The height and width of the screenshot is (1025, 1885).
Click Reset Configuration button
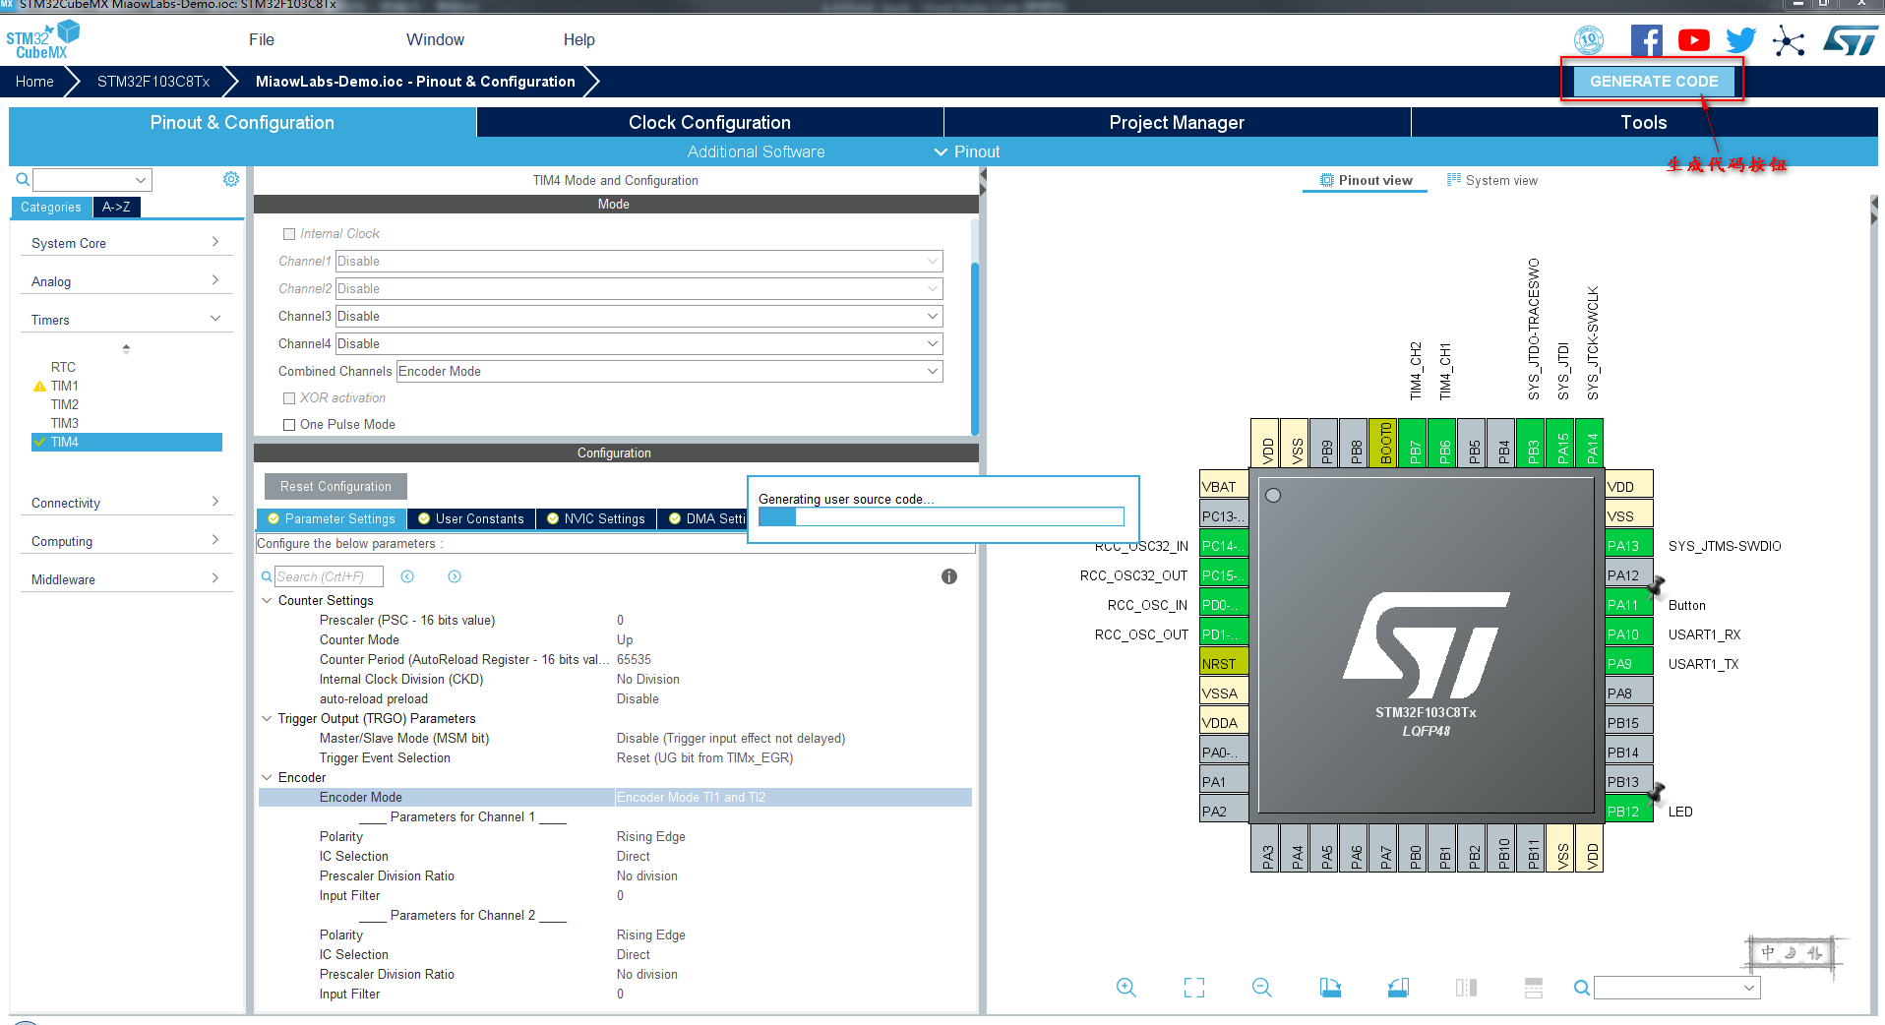tap(335, 486)
